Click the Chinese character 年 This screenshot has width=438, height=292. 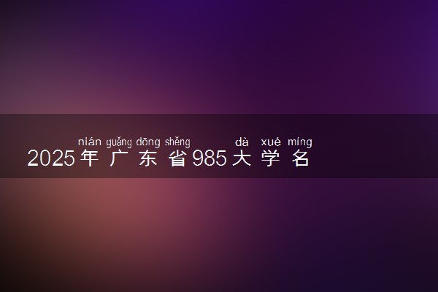click(x=89, y=158)
